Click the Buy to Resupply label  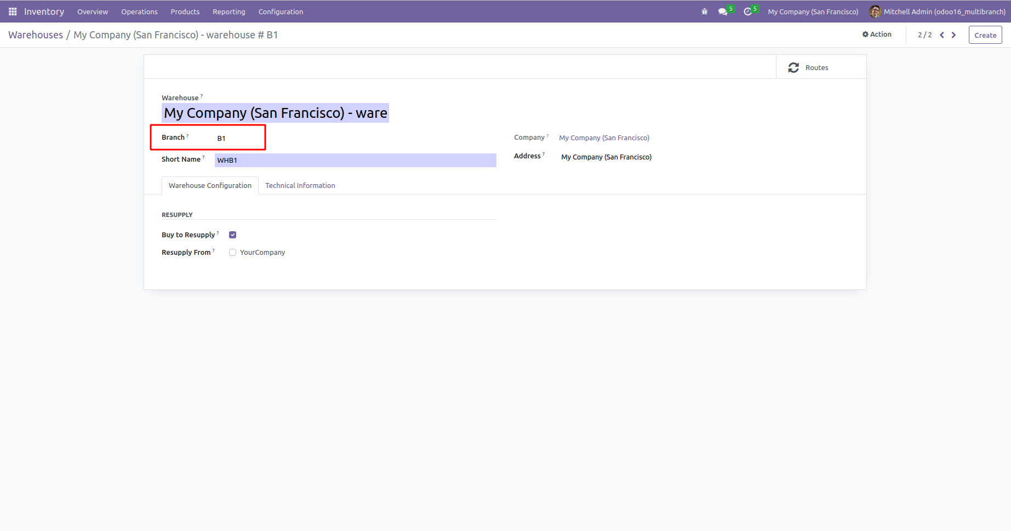click(188, 235)
